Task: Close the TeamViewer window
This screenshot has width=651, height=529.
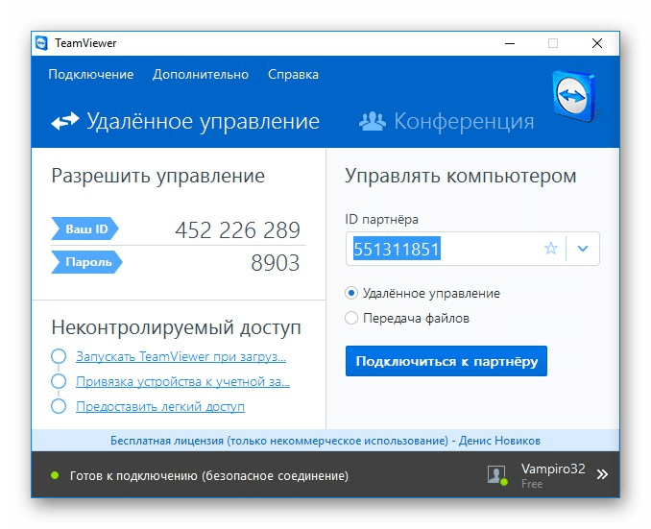Action: 597,43
